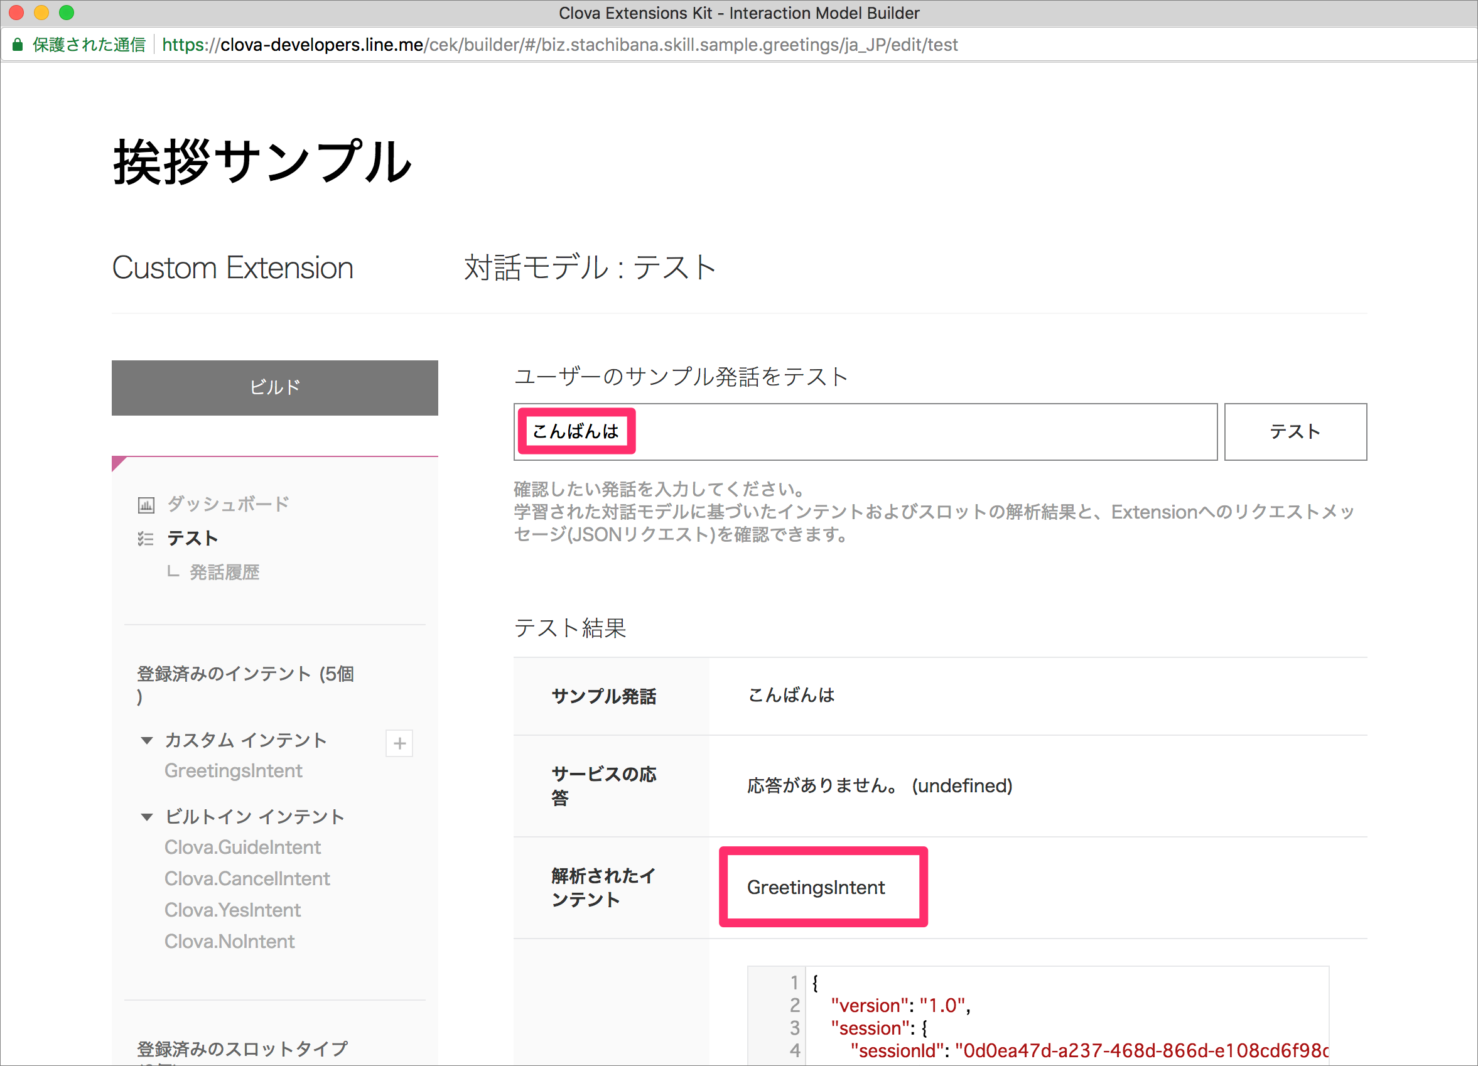Click the 挨拶サンプル title
This screenshot has width=1478, height=1066.
[262, 161]
